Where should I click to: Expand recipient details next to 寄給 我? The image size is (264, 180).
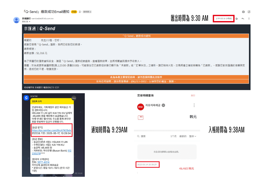(x=30, y=22)
